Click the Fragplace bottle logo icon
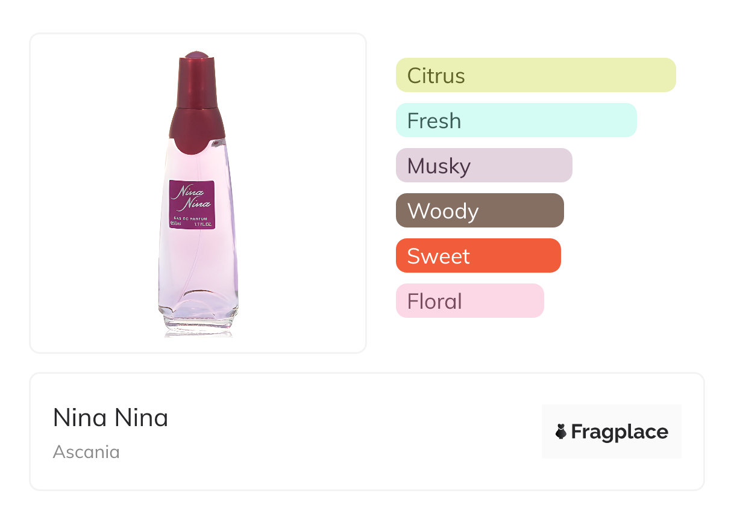 [x=561, y=432]
